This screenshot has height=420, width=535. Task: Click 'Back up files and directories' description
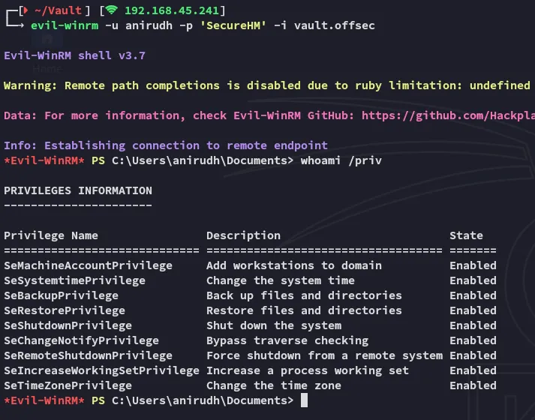tap(304, 295)
